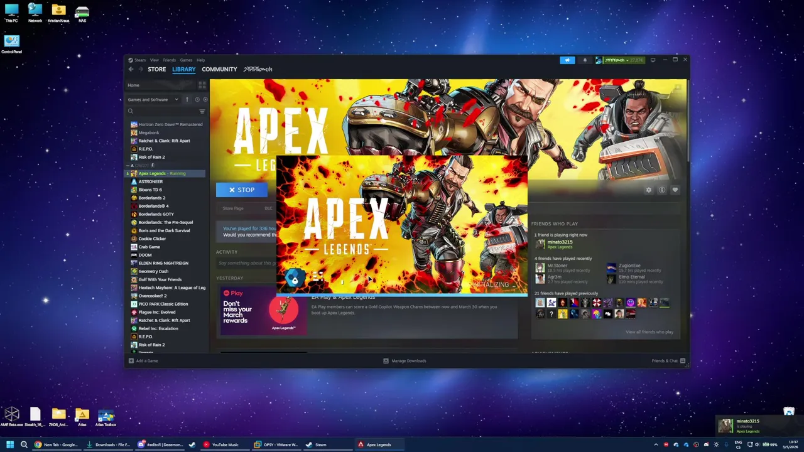The width and height of the screenshot is (804, 452).
Task: Switch to the STORE tab
Action: (x=157, y=69)
